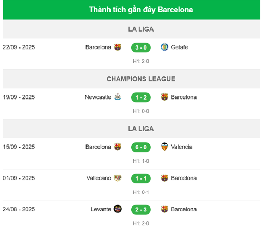Click the Levante club crest icon

tap(118, 209)
